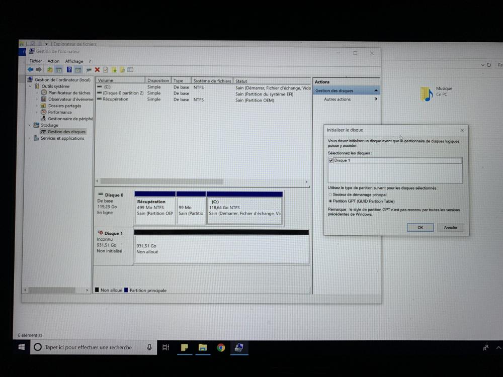Sort by the Volume column header
The image size is (503, 377).
(x=120, y=80)
